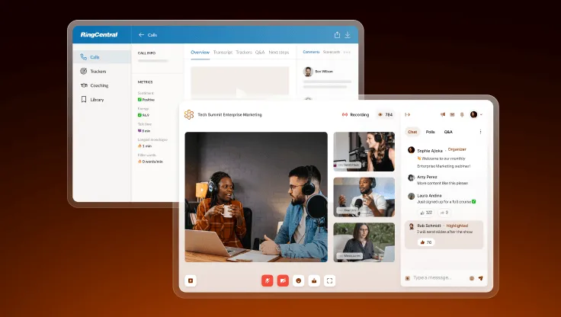This screenshot has width=561, height=317.
Task: Click the 784 viewers eye counter
Action: (386, 114)
